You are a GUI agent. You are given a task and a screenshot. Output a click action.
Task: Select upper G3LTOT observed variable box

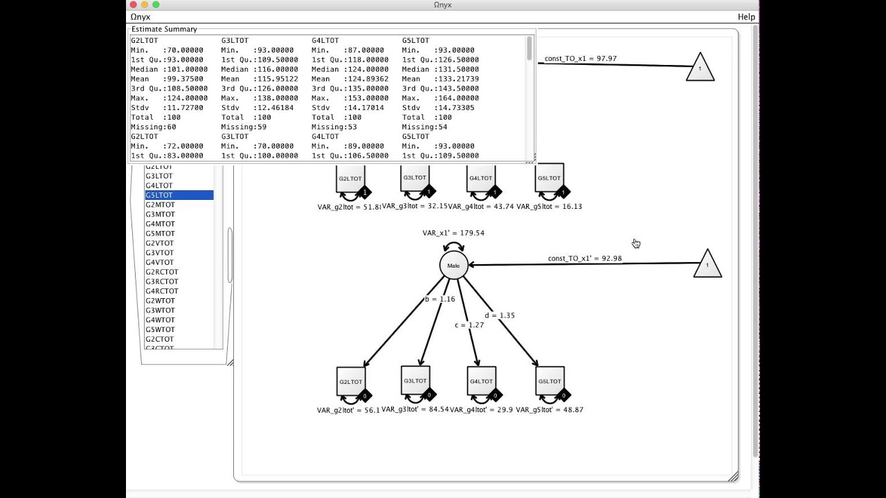[415, 178]
